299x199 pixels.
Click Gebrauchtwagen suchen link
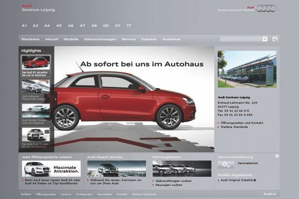pyautogui.click(x=173, y=181)
